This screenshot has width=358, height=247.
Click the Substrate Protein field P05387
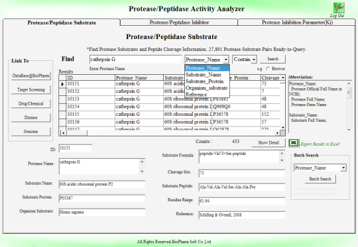click(x=102, y=198)
